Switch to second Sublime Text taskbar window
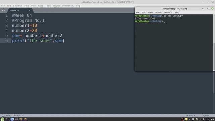This screenshot has height=121, width=215. 25,119
